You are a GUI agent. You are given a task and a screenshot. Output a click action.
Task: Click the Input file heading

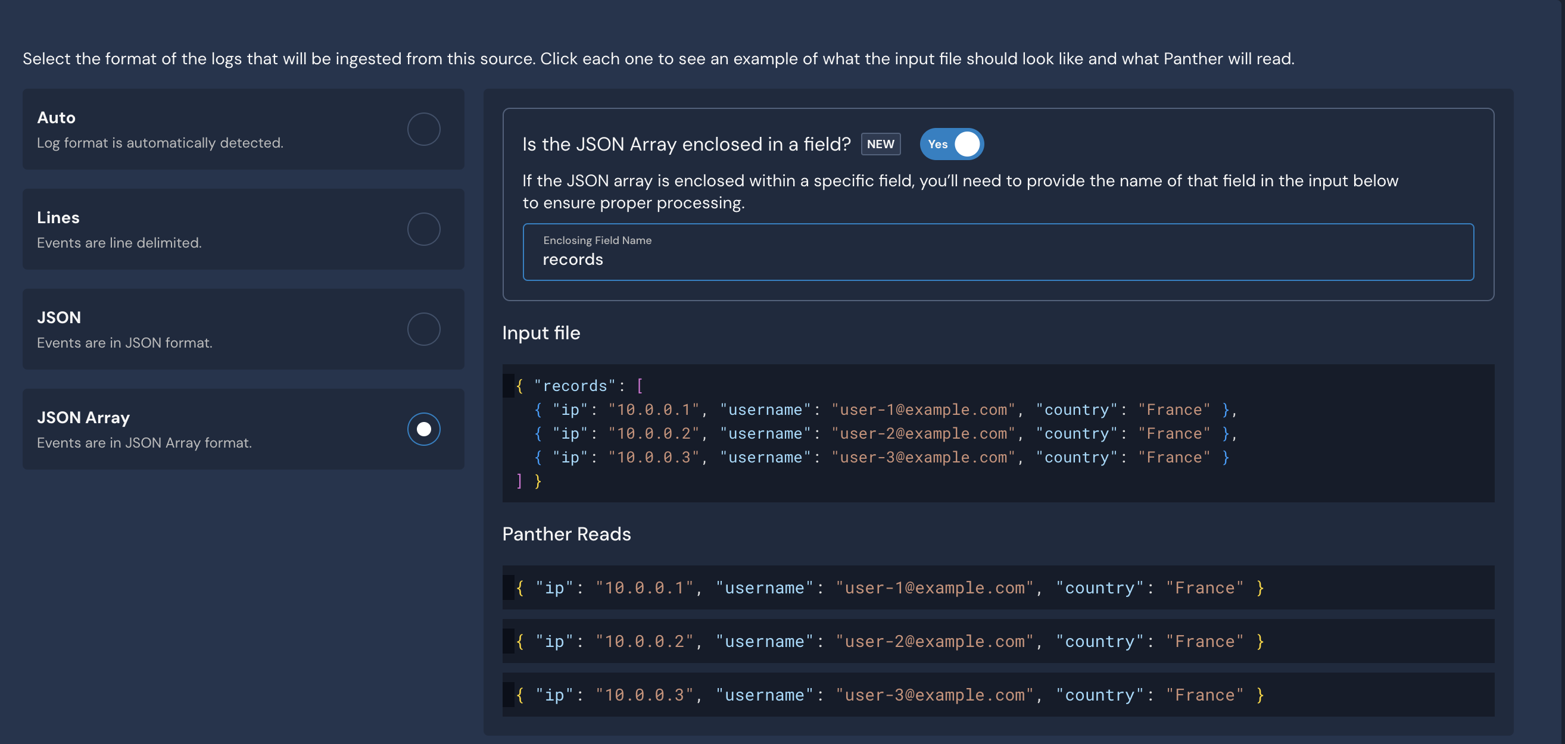pyautogui.click(x=541, y=333)
